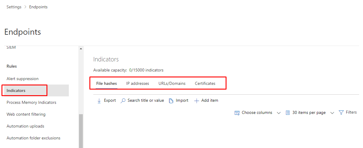Image resolution: width=363 pixels, height=148 pixels.
Task: Open Process Memory Indicators settings
Action: tap(31, 103)
